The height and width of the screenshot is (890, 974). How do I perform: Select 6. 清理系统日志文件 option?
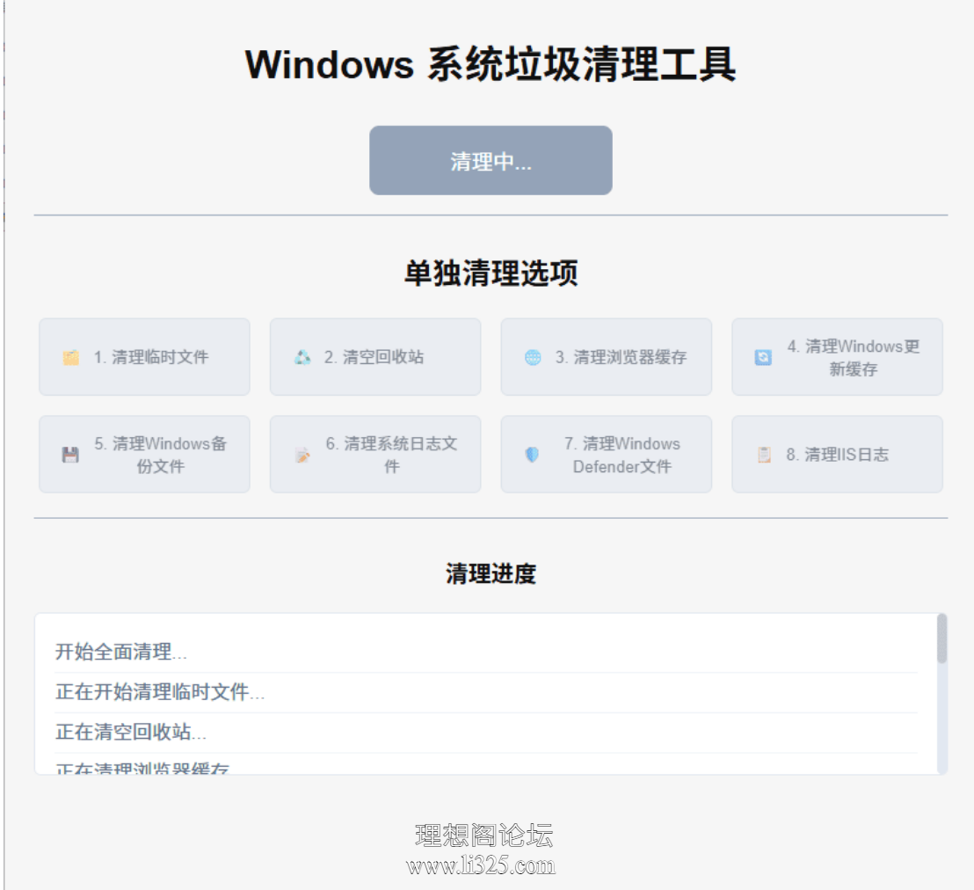tap(375, 455)
